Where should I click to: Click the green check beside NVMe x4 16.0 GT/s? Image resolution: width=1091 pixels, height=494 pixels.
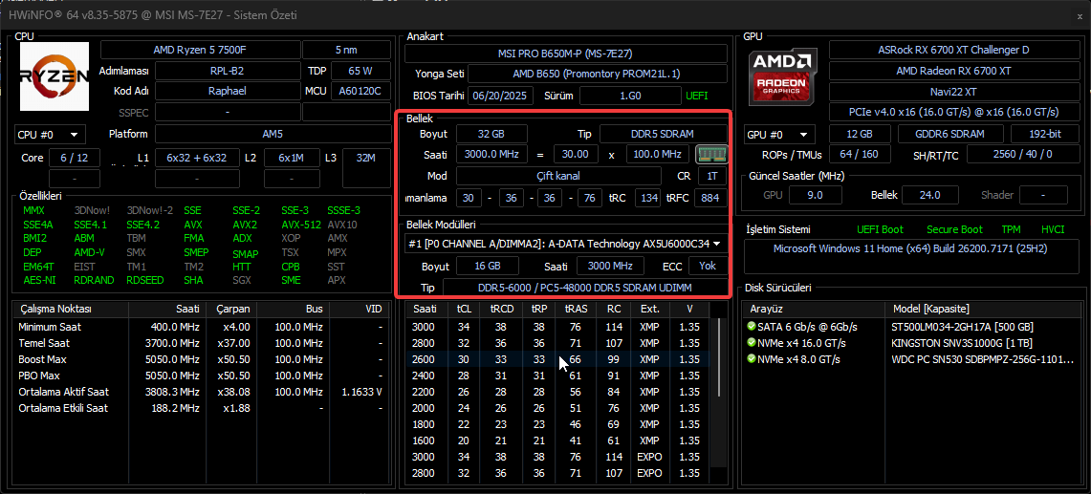751,343
